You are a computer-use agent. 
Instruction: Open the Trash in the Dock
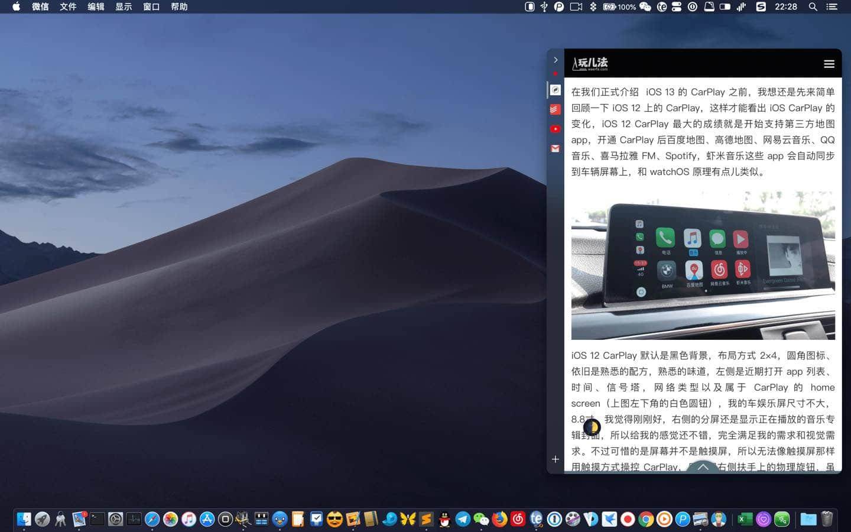click(827, 519)
